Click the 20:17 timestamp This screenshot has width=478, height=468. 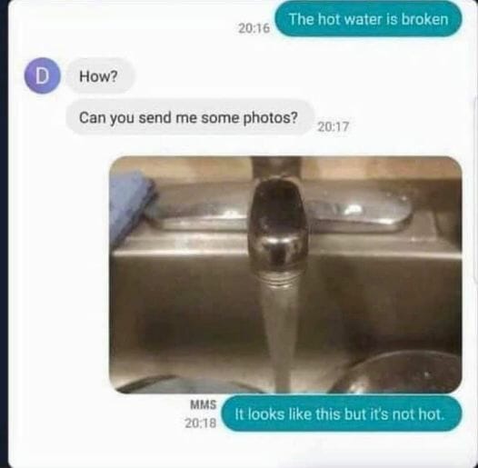pos(334,126)
